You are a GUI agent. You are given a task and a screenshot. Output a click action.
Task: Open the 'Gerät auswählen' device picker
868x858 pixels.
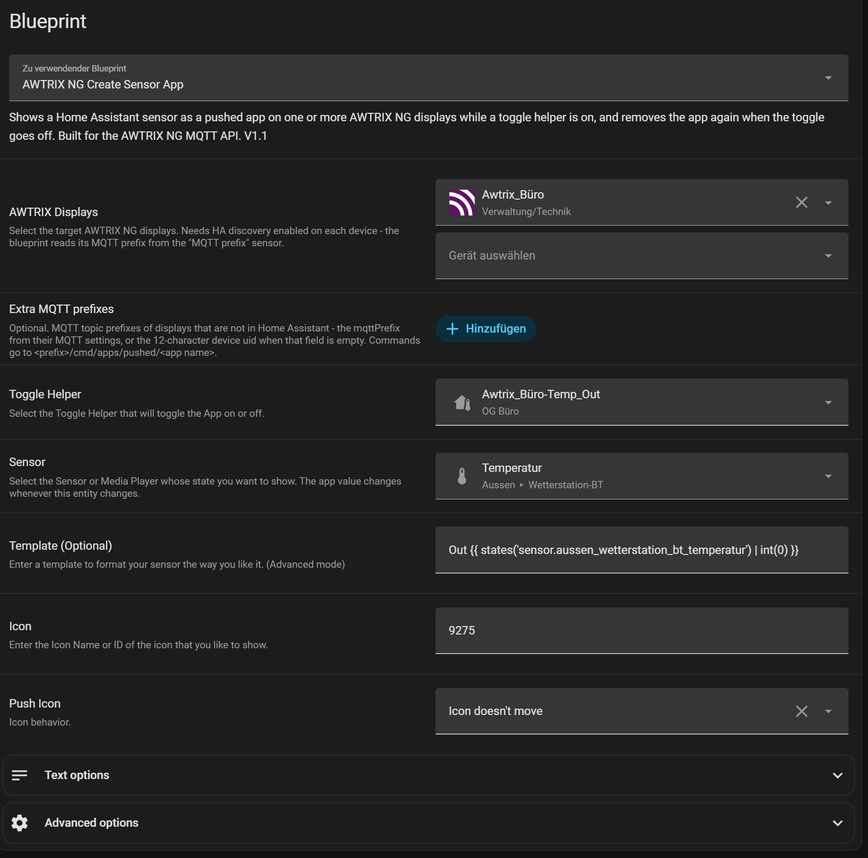[x=641, y=256]
